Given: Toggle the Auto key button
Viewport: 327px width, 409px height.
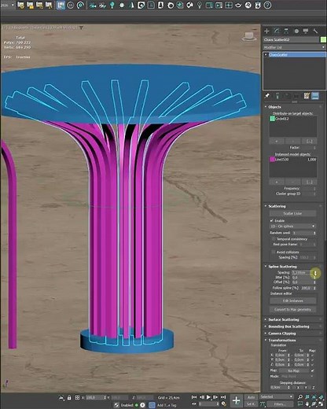Looking at the screenshot, I should (x=251, y=397).
